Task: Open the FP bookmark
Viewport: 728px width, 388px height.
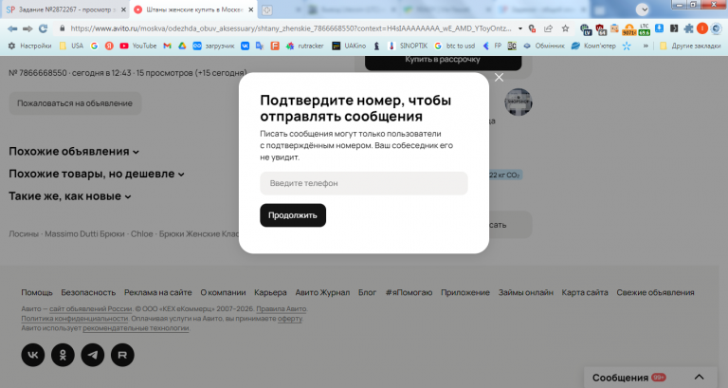Action: [x=492, y=46]
